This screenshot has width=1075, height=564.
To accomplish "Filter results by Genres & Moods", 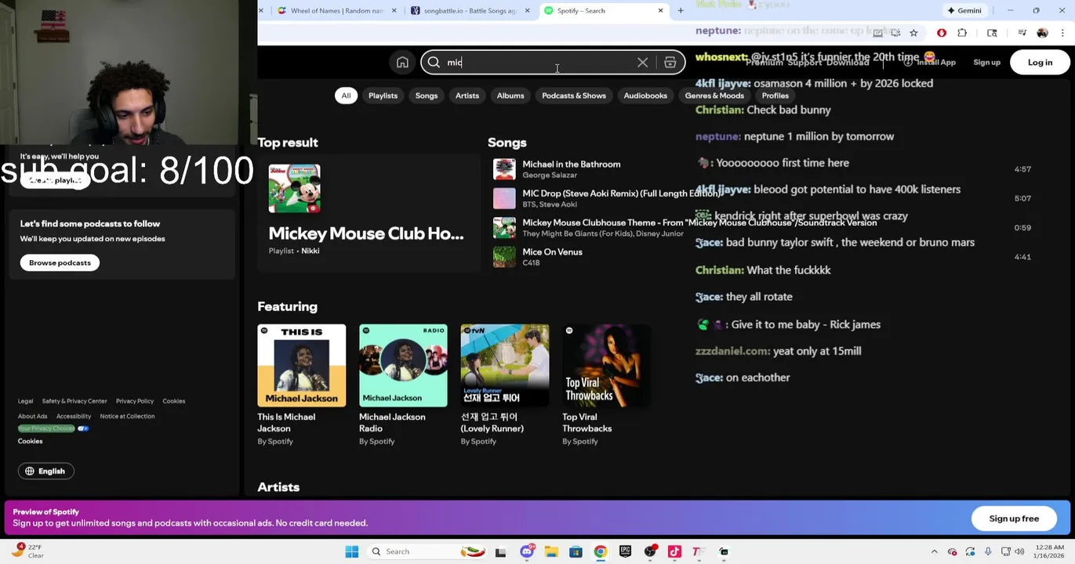I will 714,96.
